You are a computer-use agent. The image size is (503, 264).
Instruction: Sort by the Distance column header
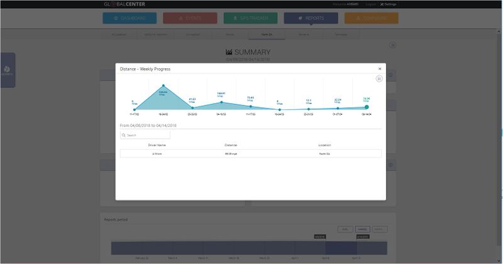coord(231,145)
